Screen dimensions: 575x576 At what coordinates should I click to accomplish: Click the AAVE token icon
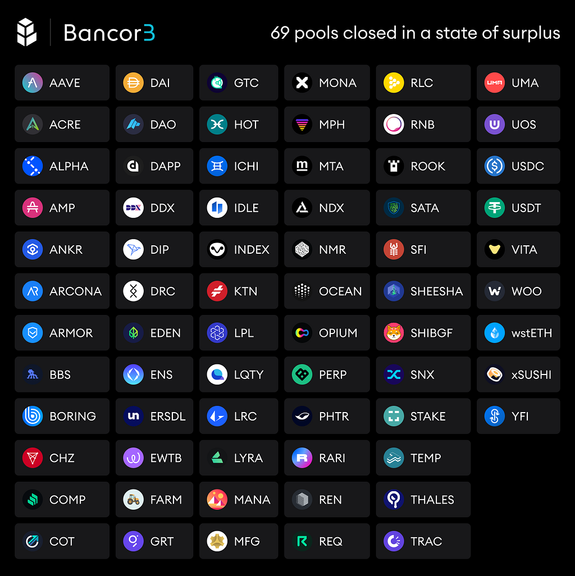[33, 83]
